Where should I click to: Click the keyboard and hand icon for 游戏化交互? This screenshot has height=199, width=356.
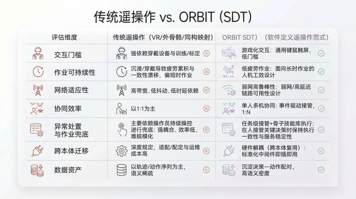pos(229,54)
